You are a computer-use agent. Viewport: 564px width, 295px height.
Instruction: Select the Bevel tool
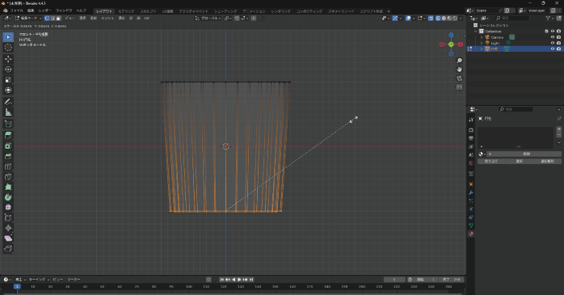pyautogui.click(x=8, y=156)
